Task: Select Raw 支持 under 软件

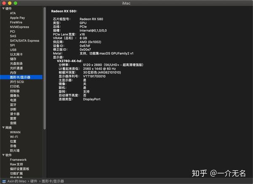Action: click(x=16, y=164)
